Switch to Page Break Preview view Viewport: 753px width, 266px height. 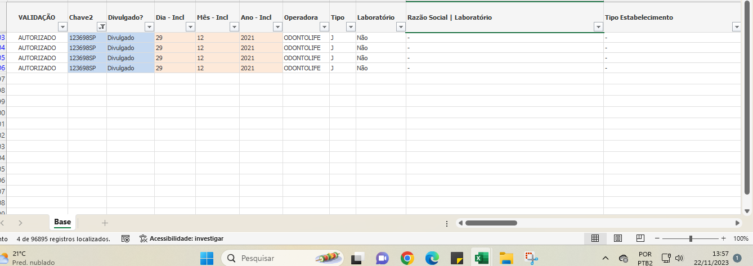tap(640, 238)
